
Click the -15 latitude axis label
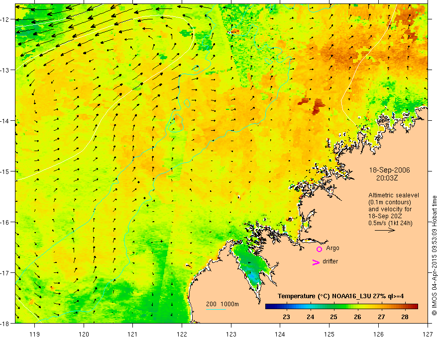click(x=5, y=171)
